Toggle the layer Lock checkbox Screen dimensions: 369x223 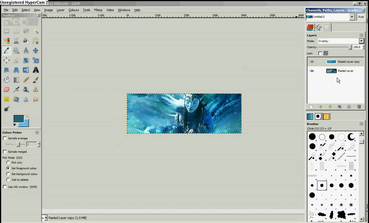pos(320,53)
